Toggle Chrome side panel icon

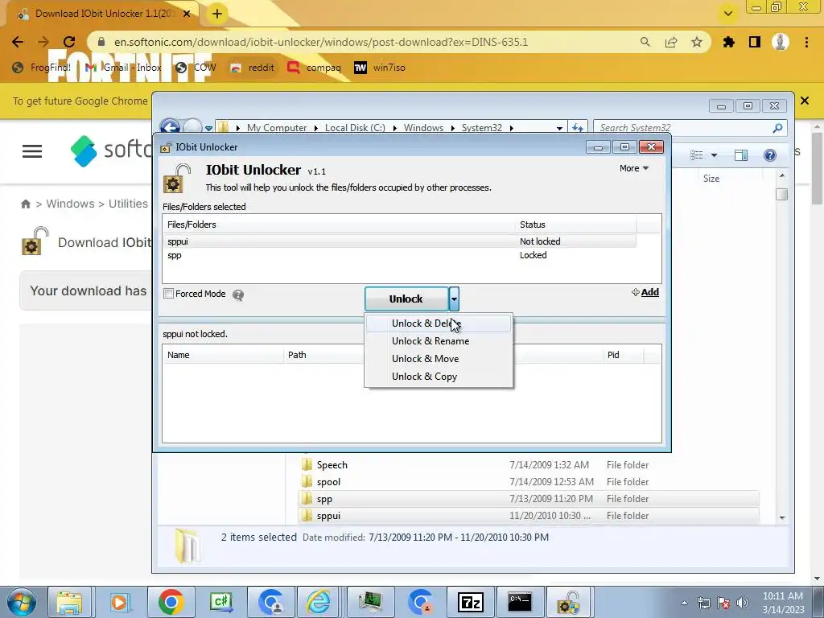755,42
